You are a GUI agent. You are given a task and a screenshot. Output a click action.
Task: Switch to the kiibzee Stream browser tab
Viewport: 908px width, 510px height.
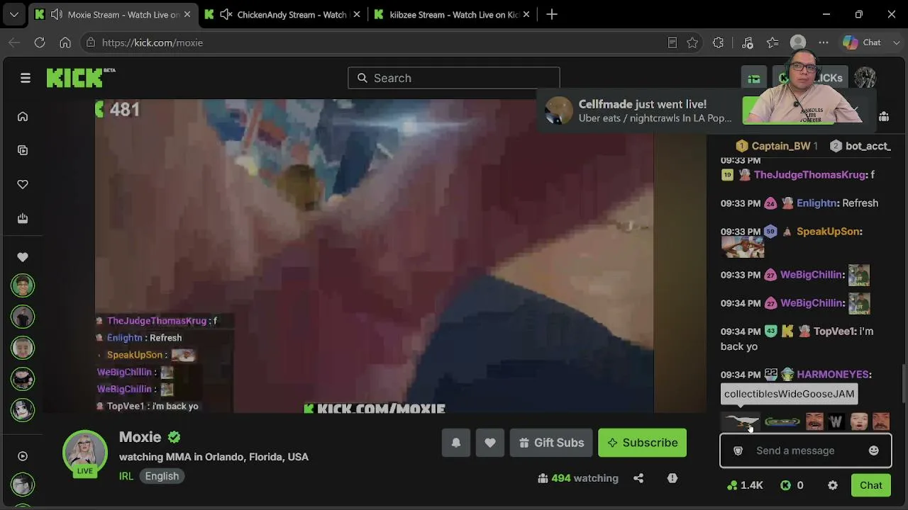point(454,14)
